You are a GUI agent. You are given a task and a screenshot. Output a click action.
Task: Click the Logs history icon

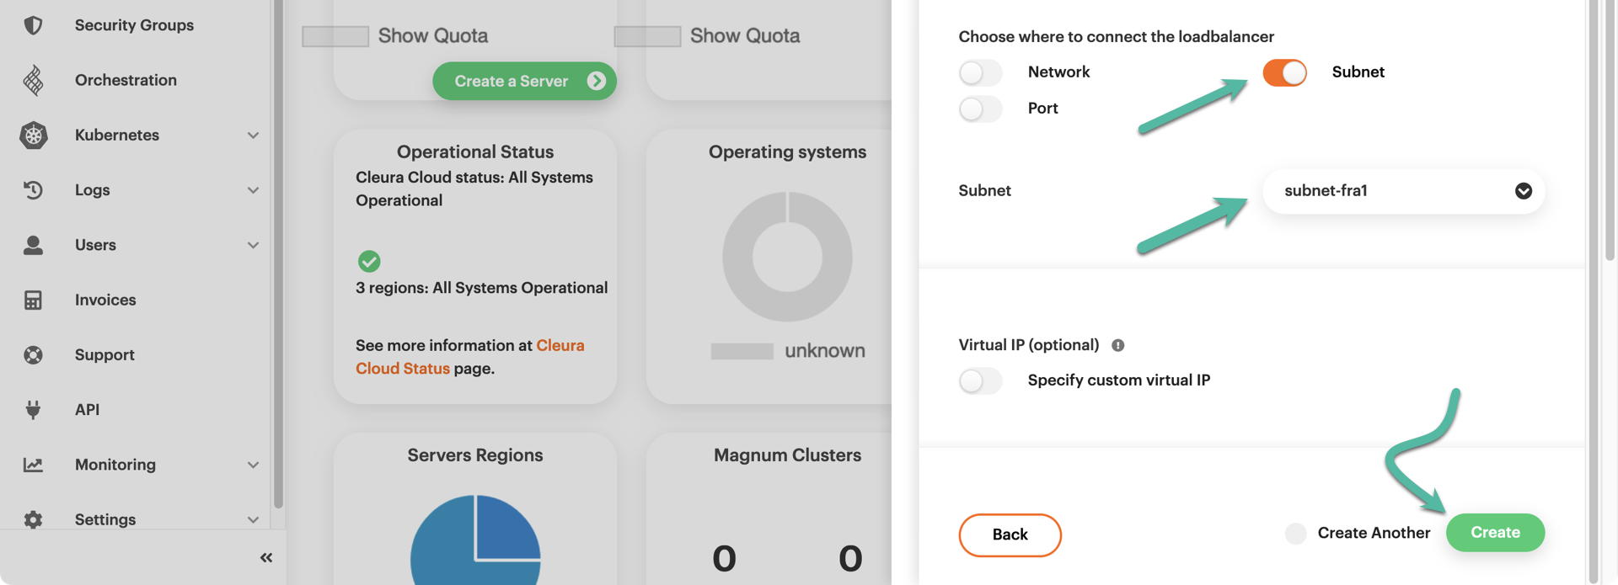click(x=33, y=190)
